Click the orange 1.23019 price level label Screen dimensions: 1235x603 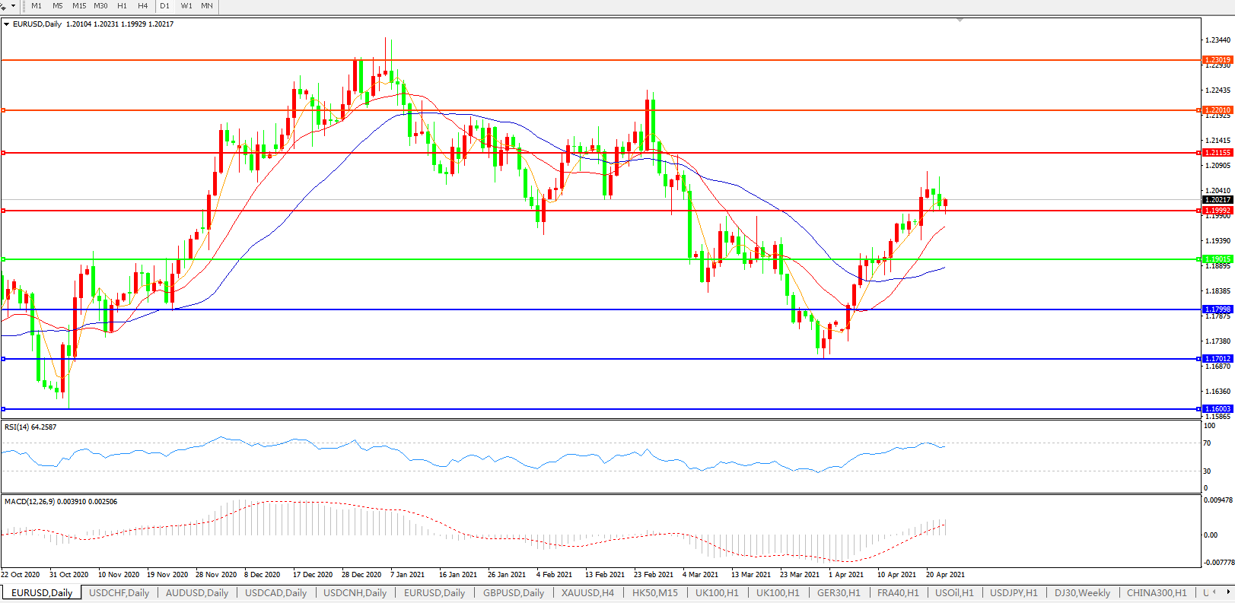click(x=1217, y=60)
